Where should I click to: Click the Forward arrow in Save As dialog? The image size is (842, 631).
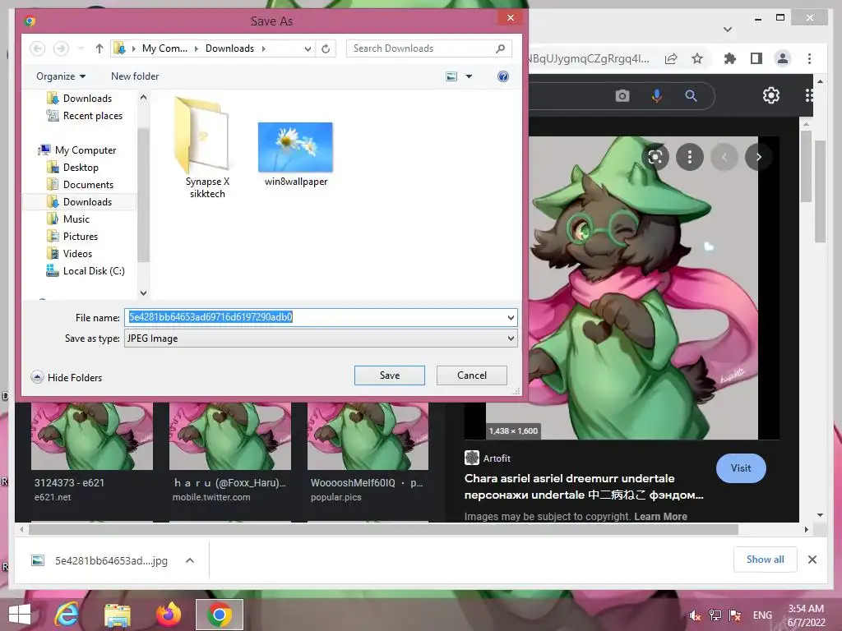(x=61, y=48)
